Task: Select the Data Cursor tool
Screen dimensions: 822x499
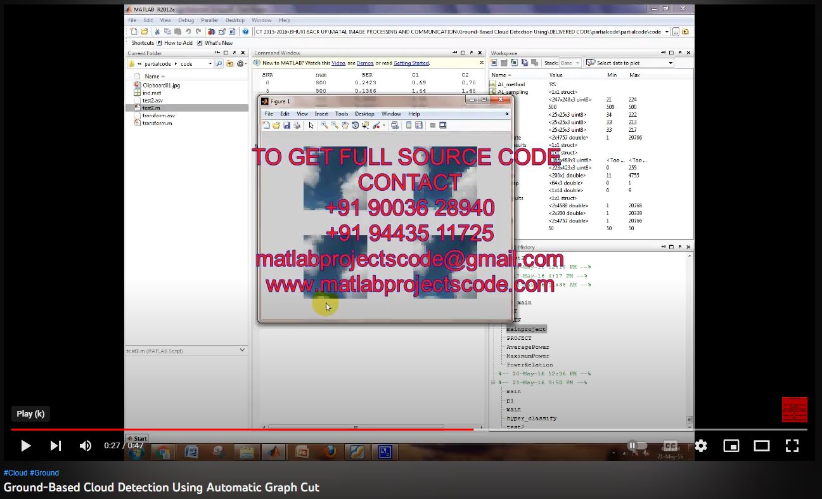Action: 365,126
